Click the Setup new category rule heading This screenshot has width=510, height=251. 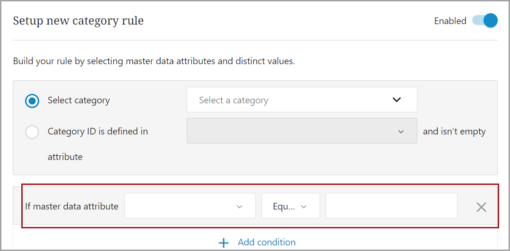[x=78, y=21]
